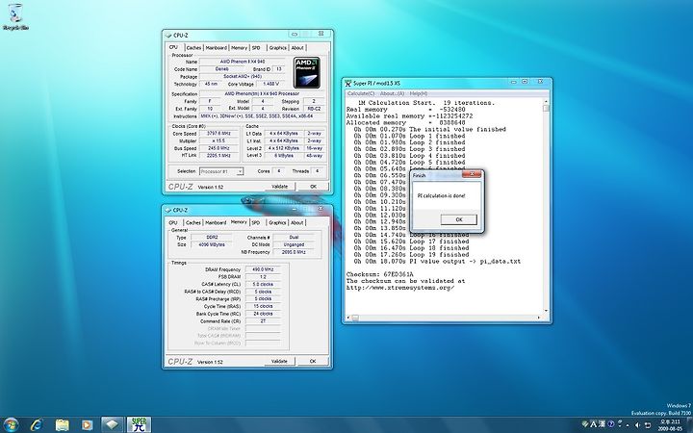Click the Bank Cycle Time value 24 clocks
Viewport: 693px width, 433px height.
point(263,314)
